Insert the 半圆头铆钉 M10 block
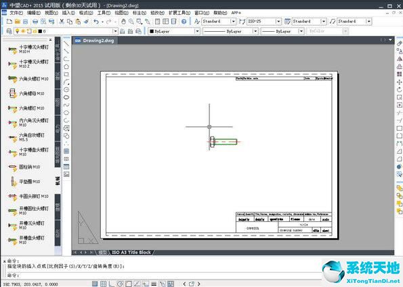The height and width of the screenshot is (287, 403). [28, 196]
